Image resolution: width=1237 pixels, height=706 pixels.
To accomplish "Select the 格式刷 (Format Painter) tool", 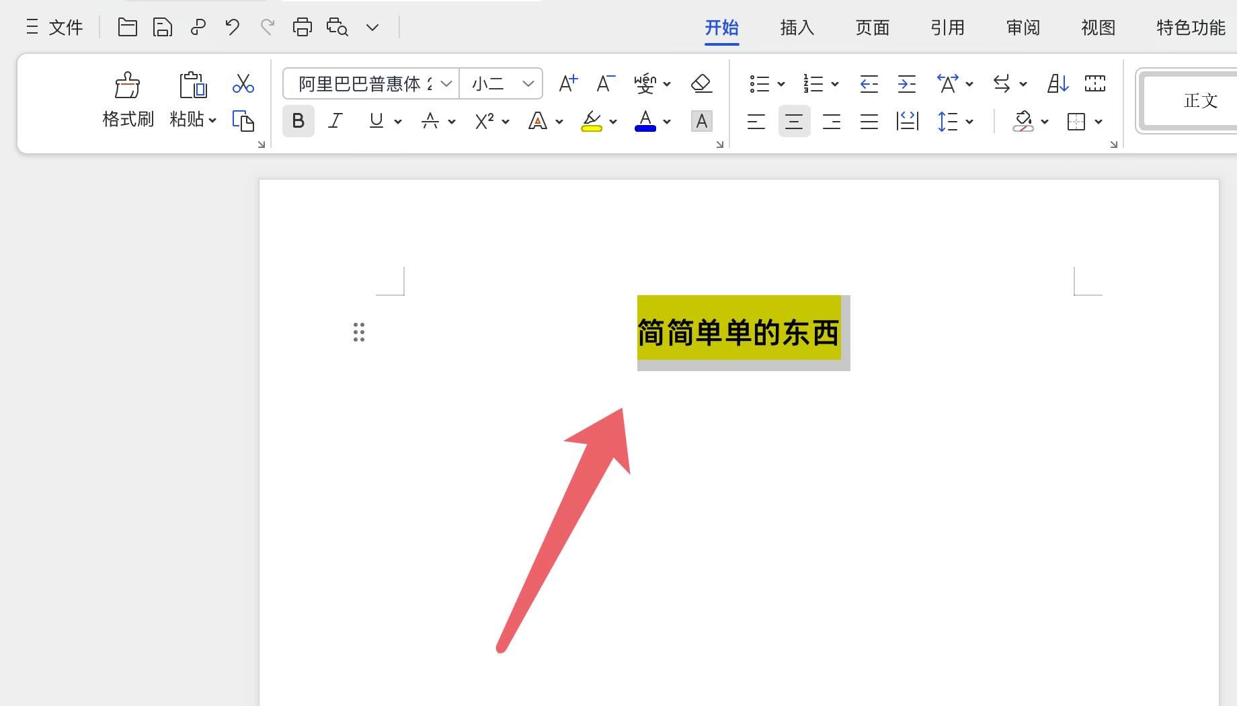I will click(x=127, y=100).
